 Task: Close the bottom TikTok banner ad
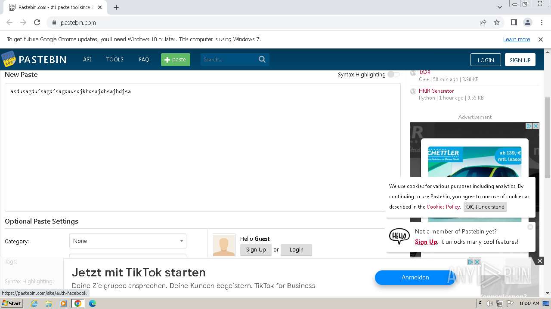click(x=540, y=261)
